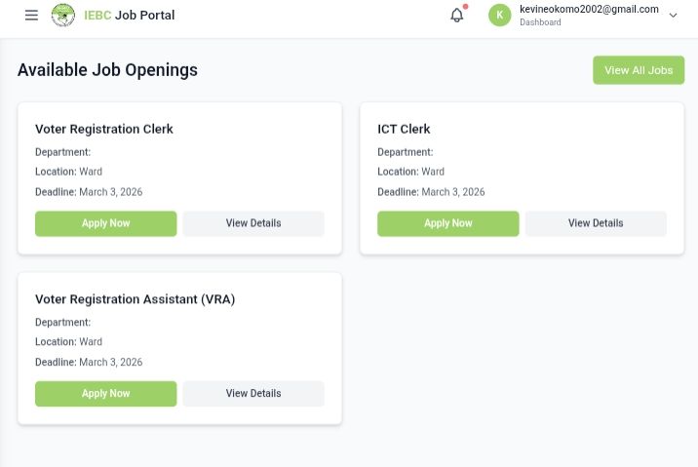Screen dimensions: 698x467
Task: Click the View All Jobs button
Action: 638,70
